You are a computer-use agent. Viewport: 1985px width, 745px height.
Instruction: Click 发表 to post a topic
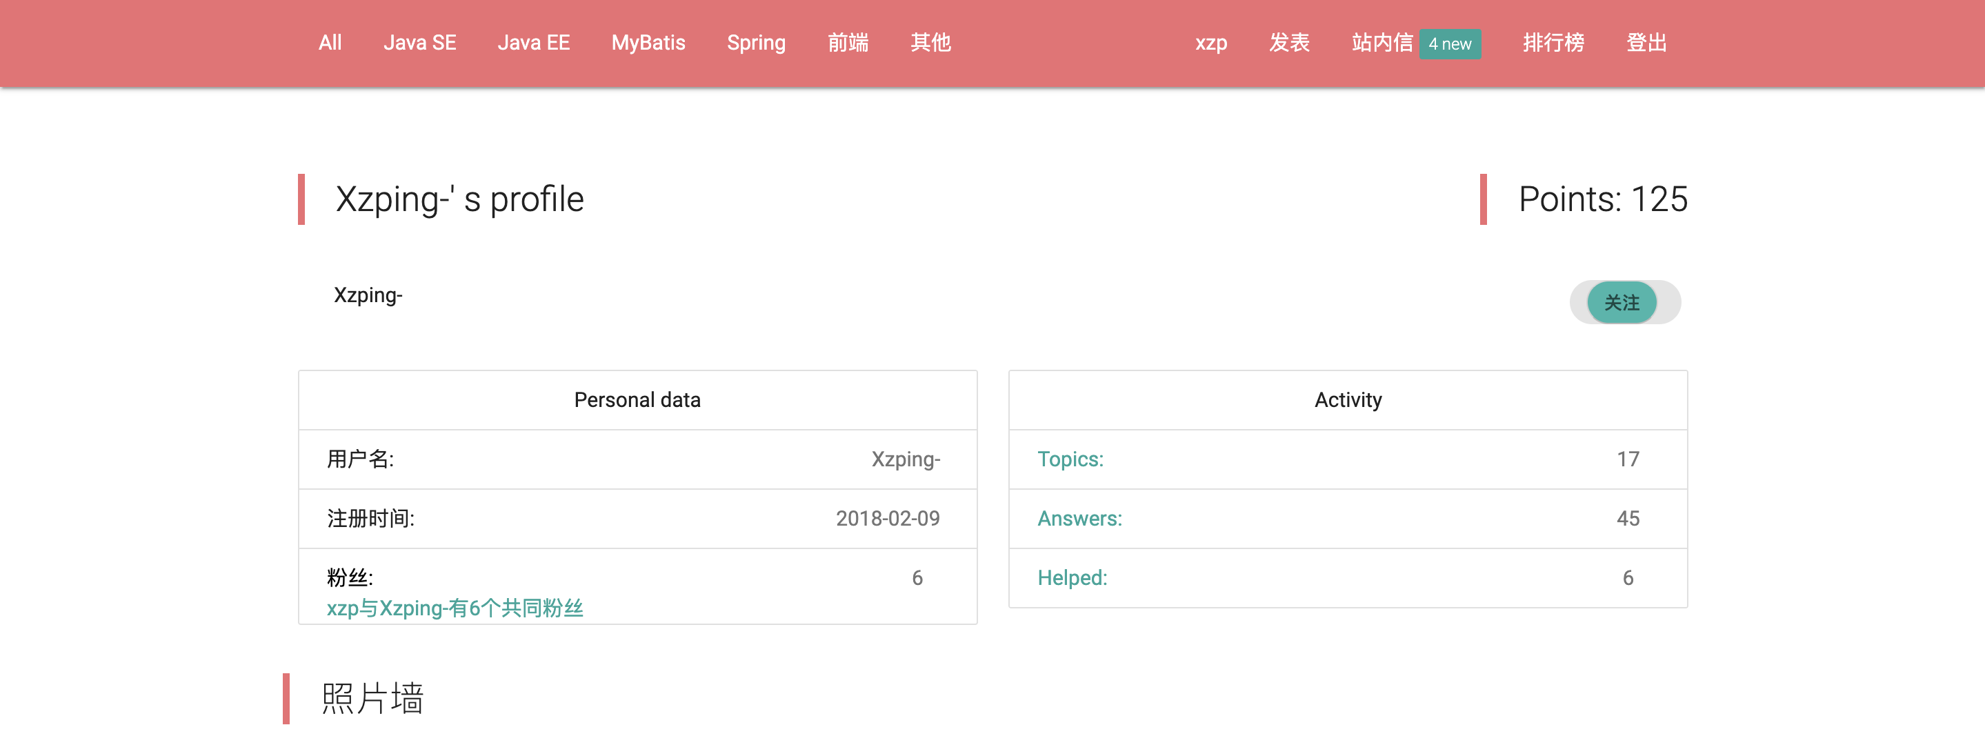pyautogui.click(x=1289, y=43)
